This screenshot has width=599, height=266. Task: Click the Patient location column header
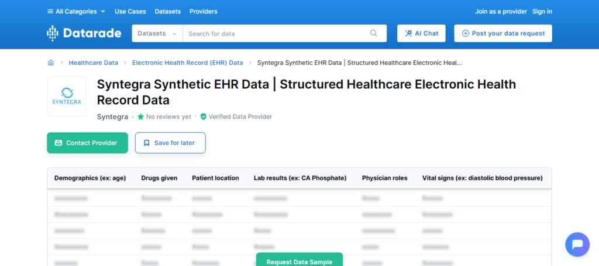click(x=215, y=178)
